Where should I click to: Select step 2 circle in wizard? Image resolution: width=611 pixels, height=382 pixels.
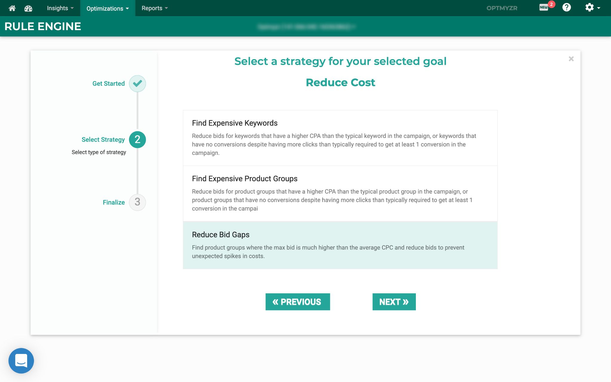[x=137, y=139]
